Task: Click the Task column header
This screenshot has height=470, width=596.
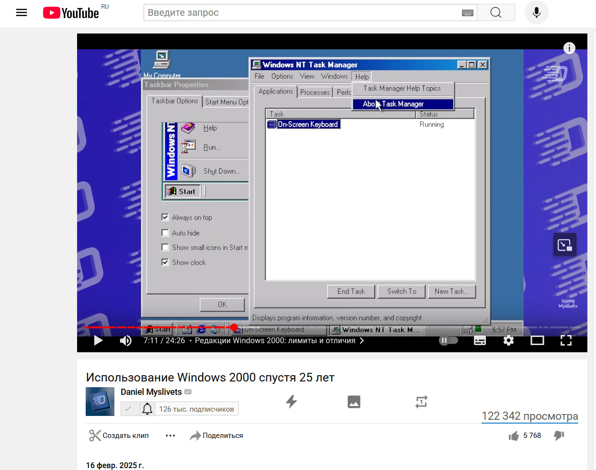Action: coord(341,114)
